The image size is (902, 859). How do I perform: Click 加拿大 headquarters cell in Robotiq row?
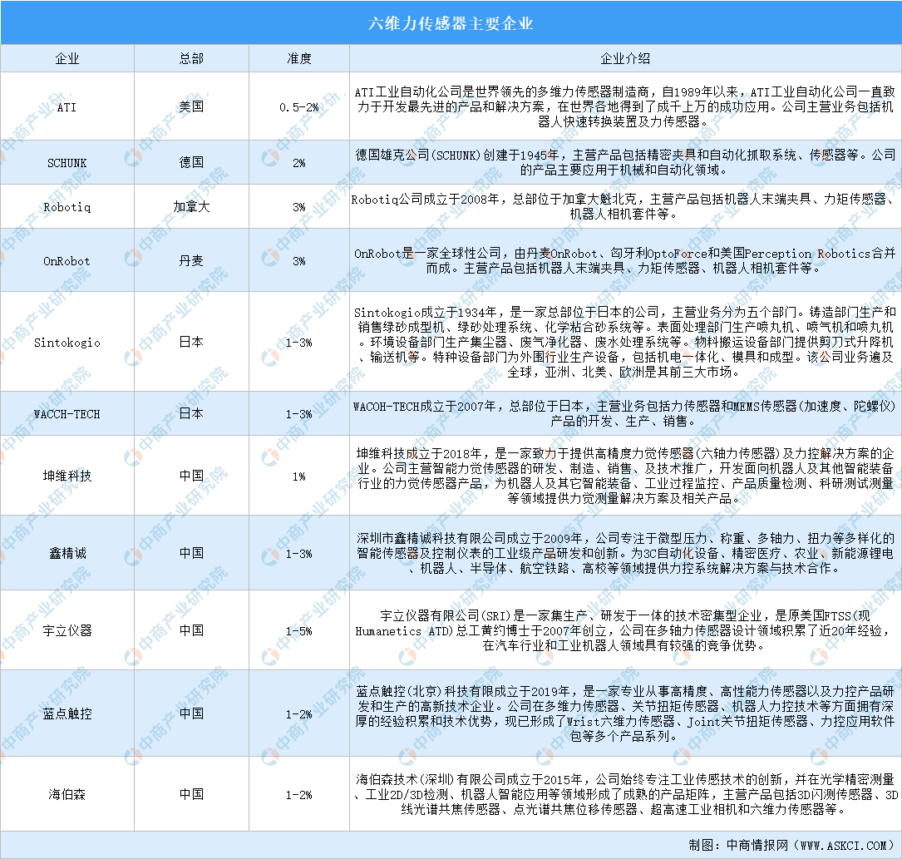(x=191, y=207)
